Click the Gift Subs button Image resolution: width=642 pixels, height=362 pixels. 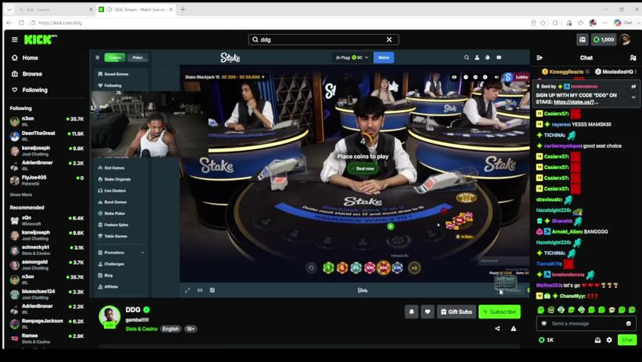(x=456, y=312)
